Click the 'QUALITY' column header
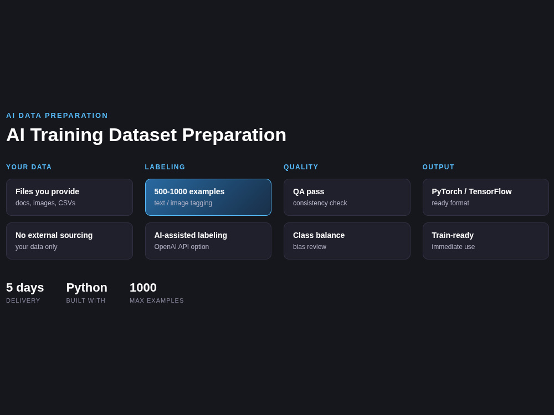The height and width of the screenshot is (415, 554). pos(301,167)
